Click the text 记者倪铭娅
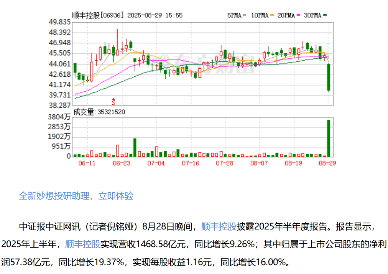The width and height of the screenshot is (388, 274). [x=112, y=226]
